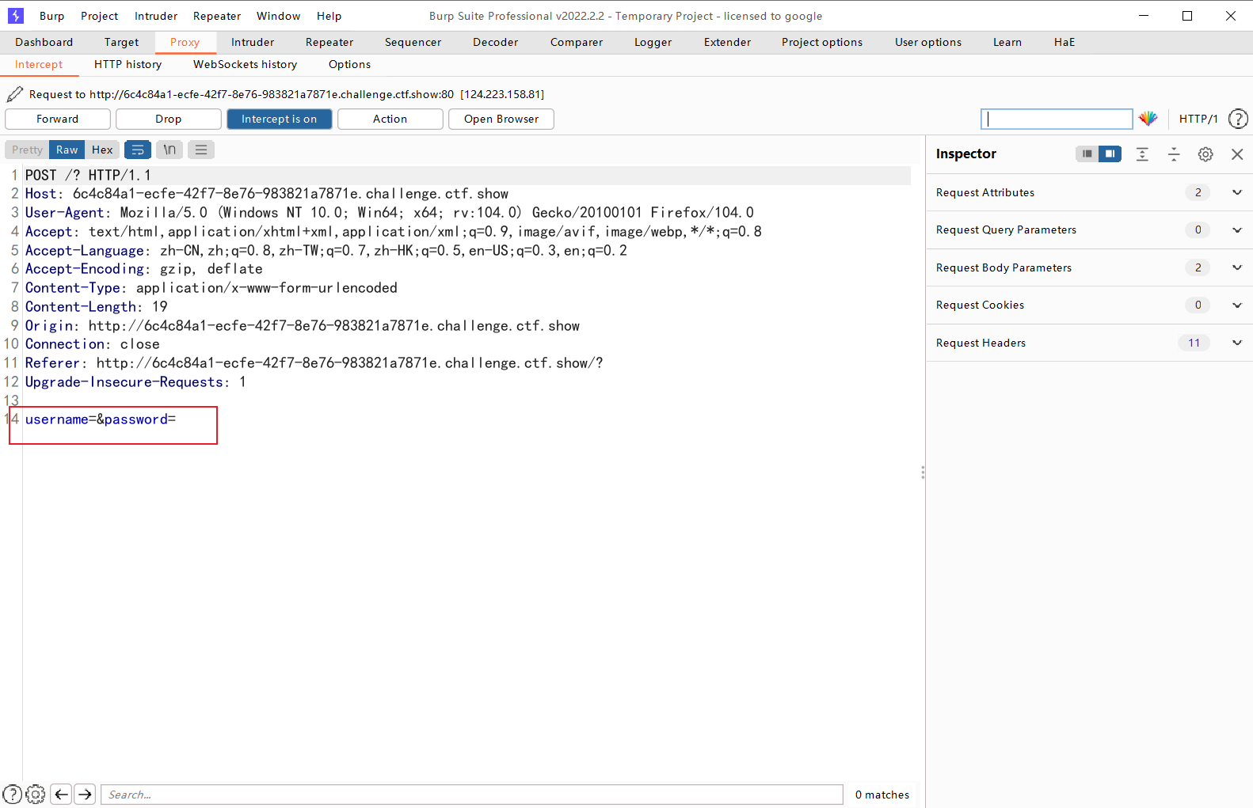Open the Proxy Options sub-tab
The image size is (1253, 808).
[349, 64]
